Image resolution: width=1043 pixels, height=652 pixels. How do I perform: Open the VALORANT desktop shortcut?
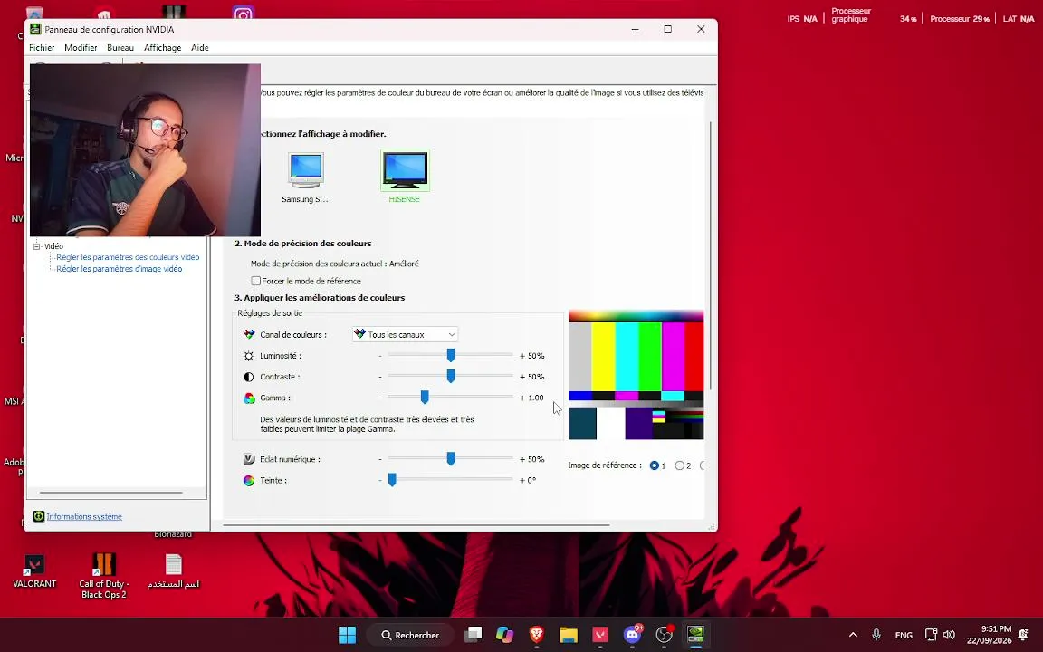tap(34, 570)
